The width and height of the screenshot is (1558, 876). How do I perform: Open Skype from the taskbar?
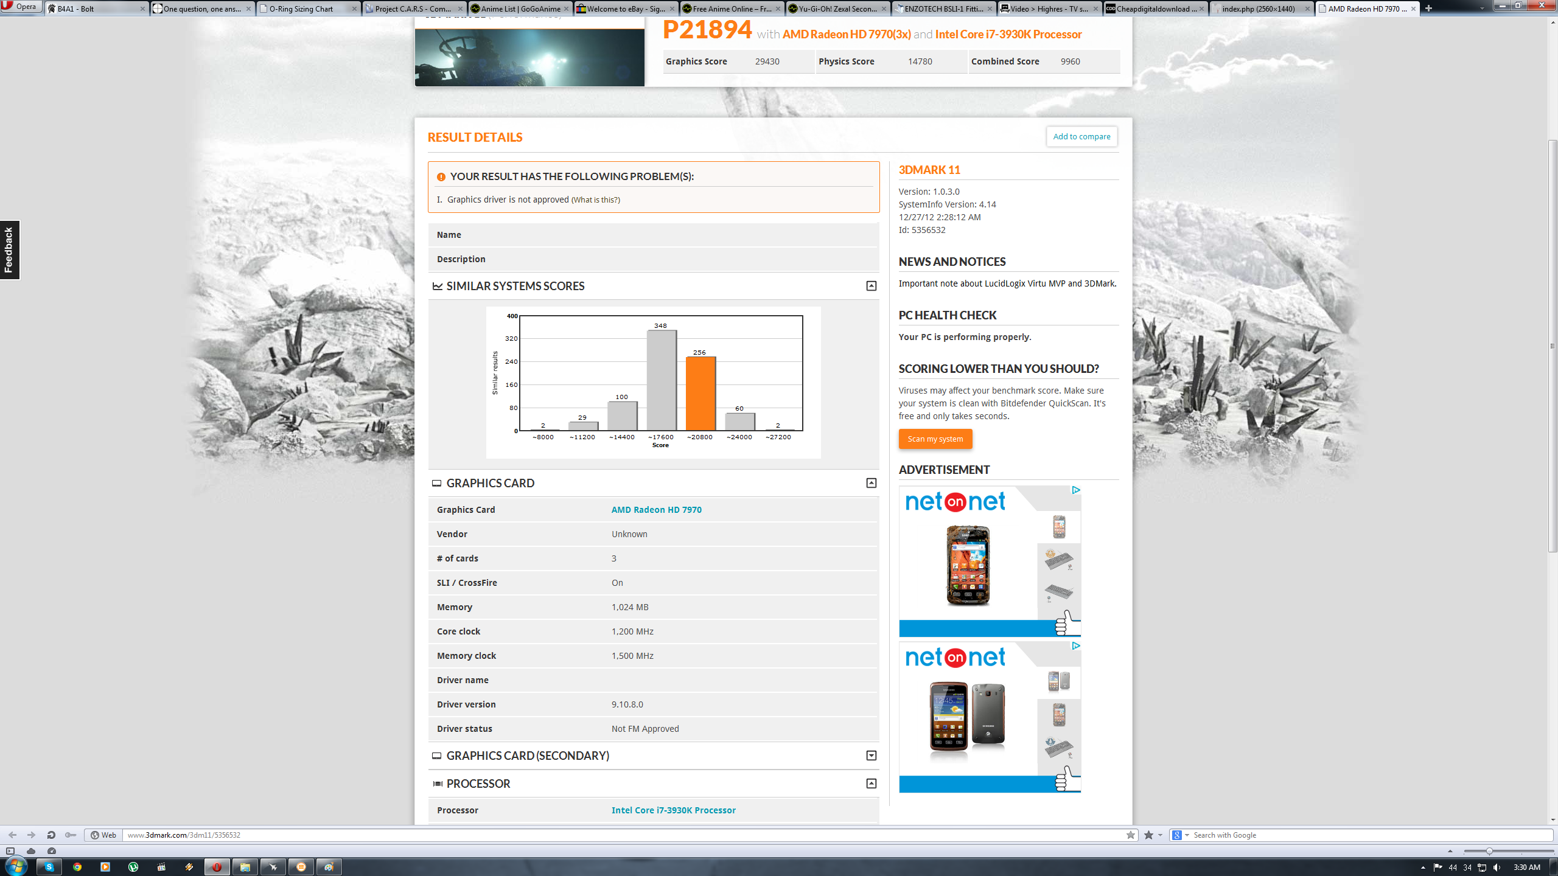tap(49, 867)
